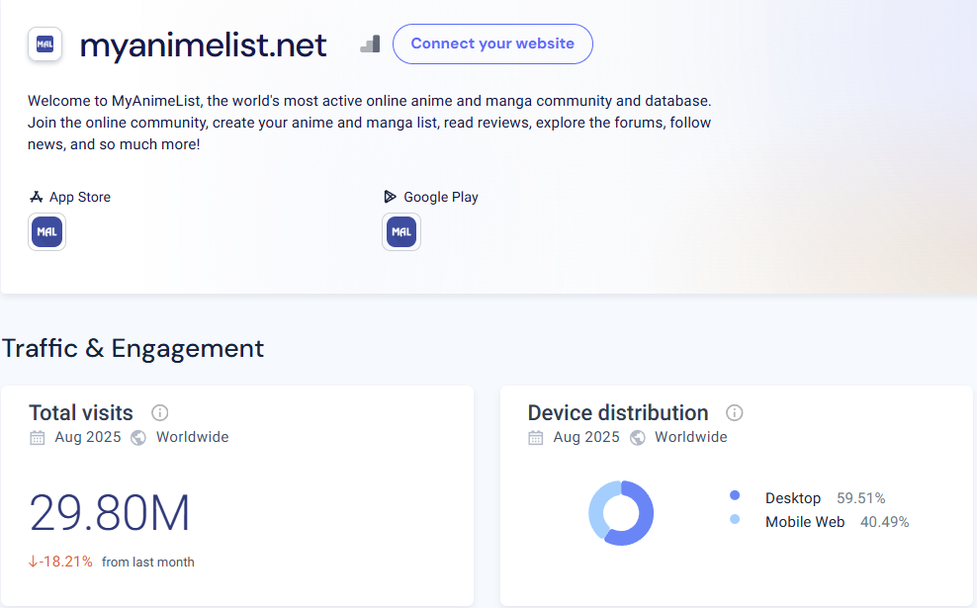Screen dimensions: 977x608
Task: Click the App Store icon
Action: tap(37, 197)
